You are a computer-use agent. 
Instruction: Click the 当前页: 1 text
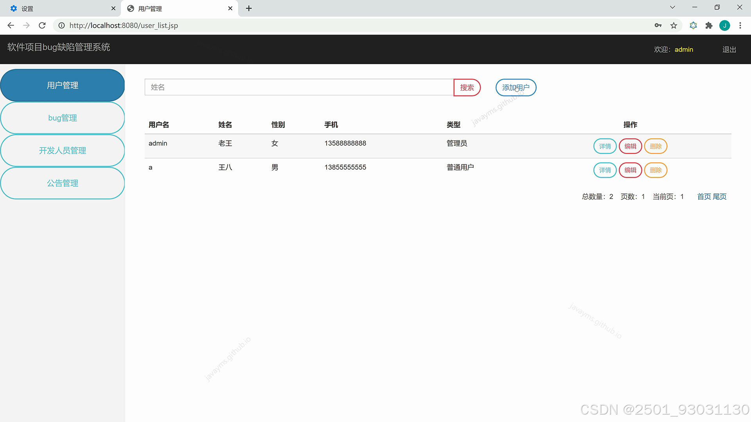(x=668, y=197)
